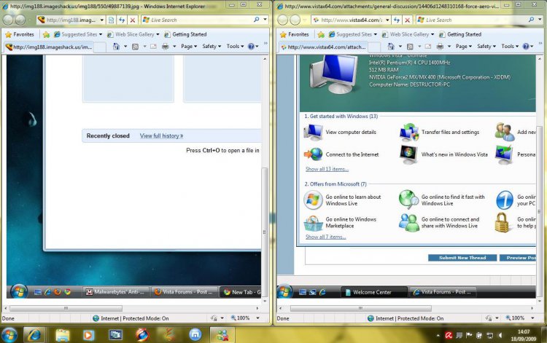
Task: Click Live Search box in imageshack window
Action: [x=197, y=20]
